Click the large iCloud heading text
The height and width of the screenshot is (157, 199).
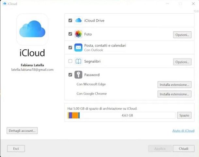32,53
